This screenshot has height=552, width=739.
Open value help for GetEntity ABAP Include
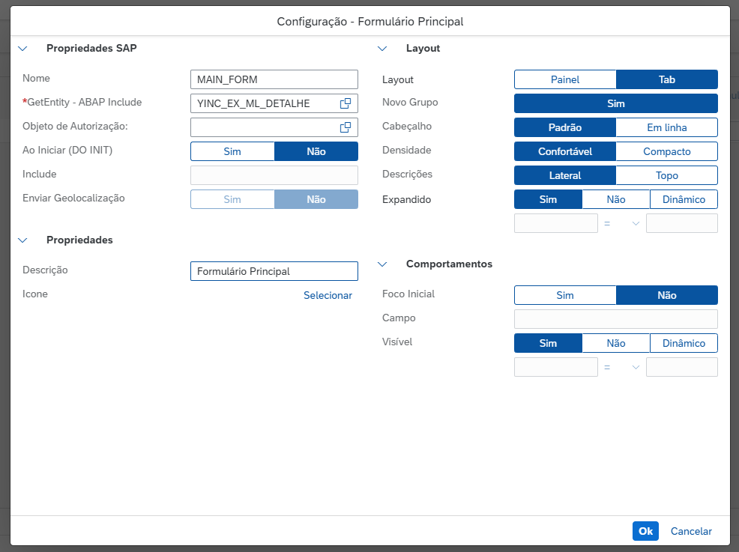coord(346,103)
